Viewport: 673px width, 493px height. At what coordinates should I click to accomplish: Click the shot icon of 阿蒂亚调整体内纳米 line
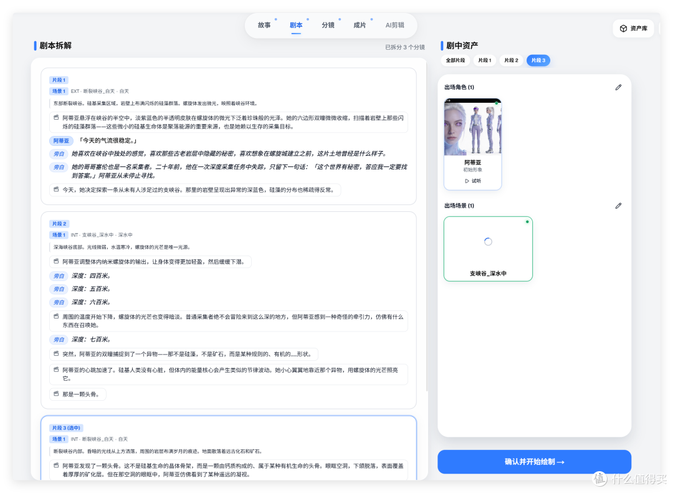56,261
